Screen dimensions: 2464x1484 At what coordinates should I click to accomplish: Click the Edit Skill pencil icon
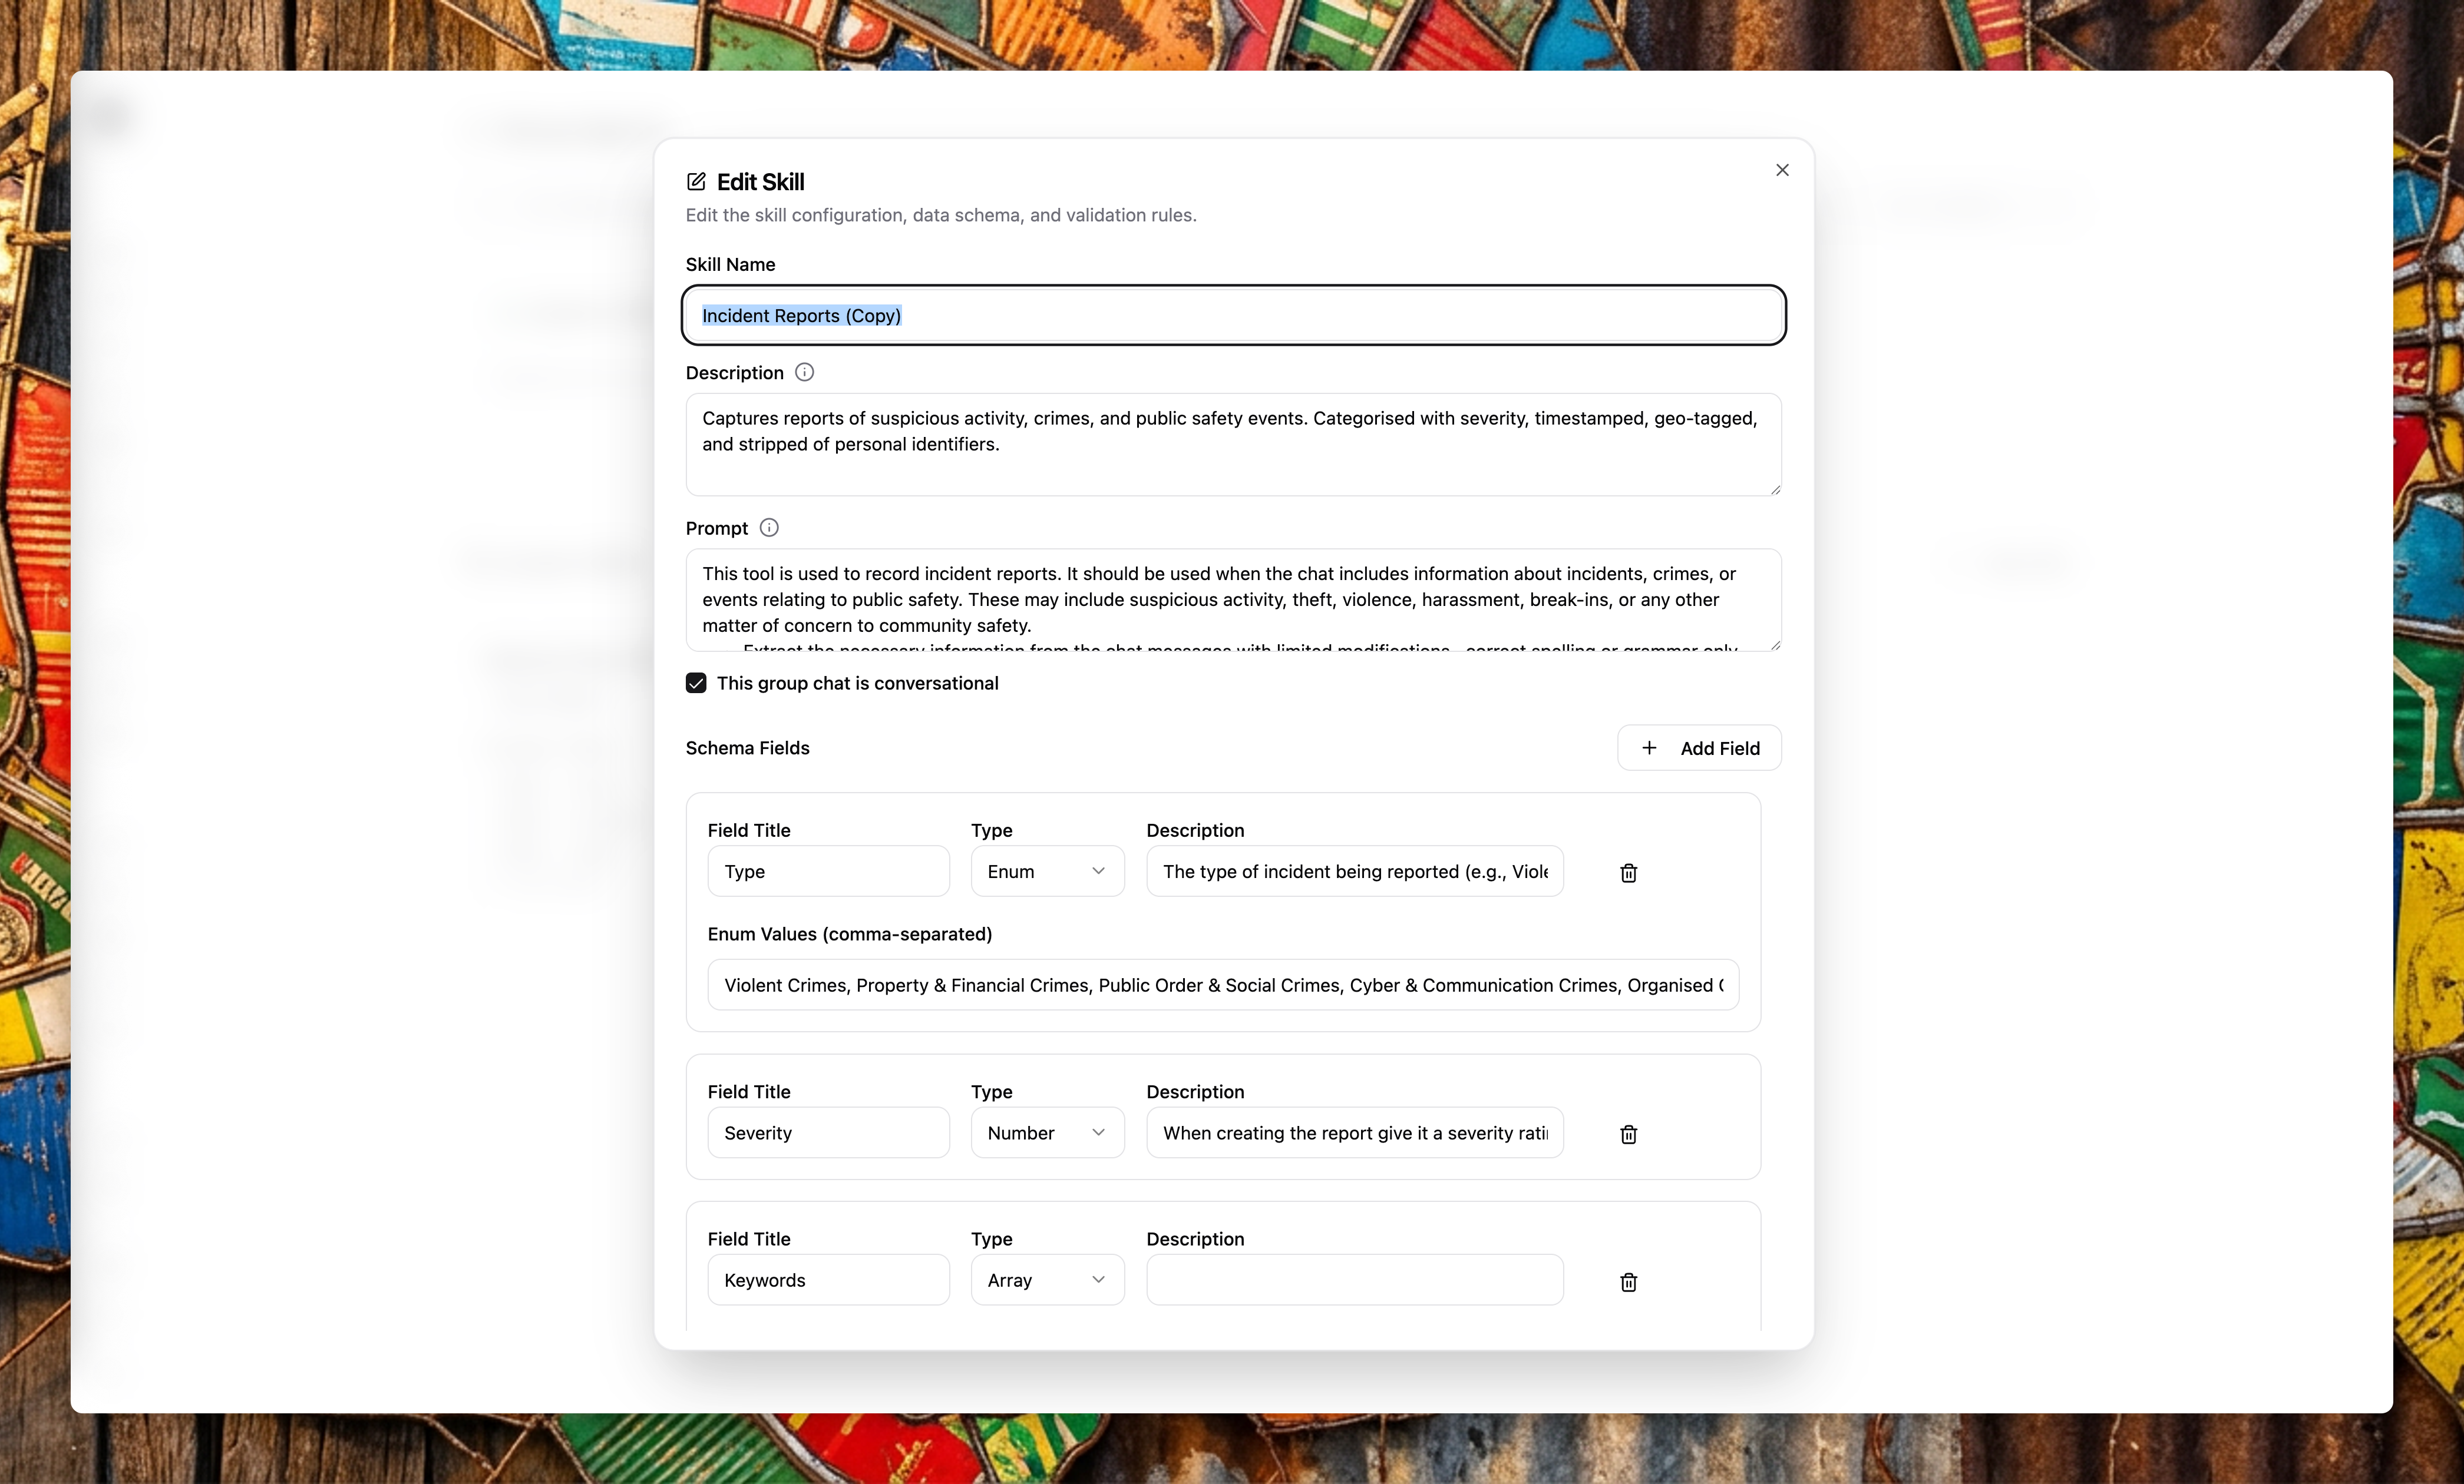(x=696, y=182)
